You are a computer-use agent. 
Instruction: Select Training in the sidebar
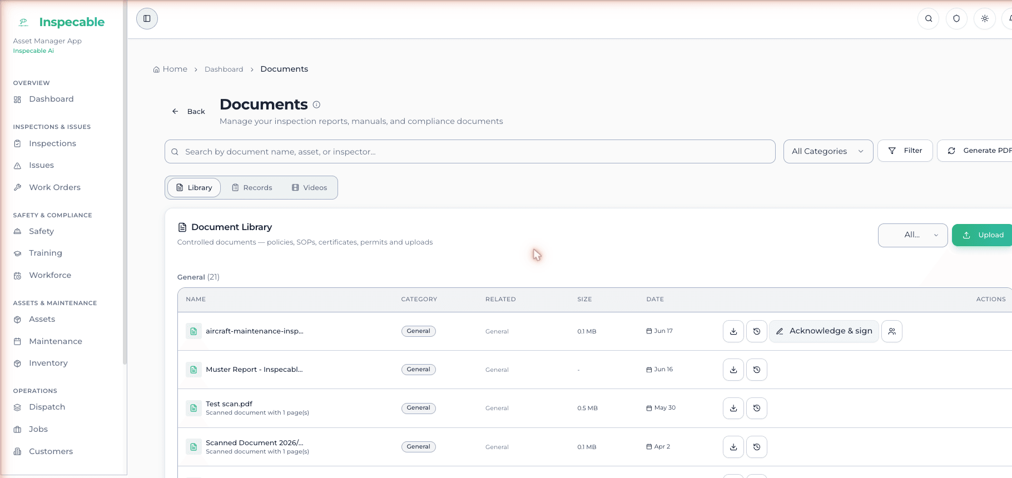click(x=46, y=253)
